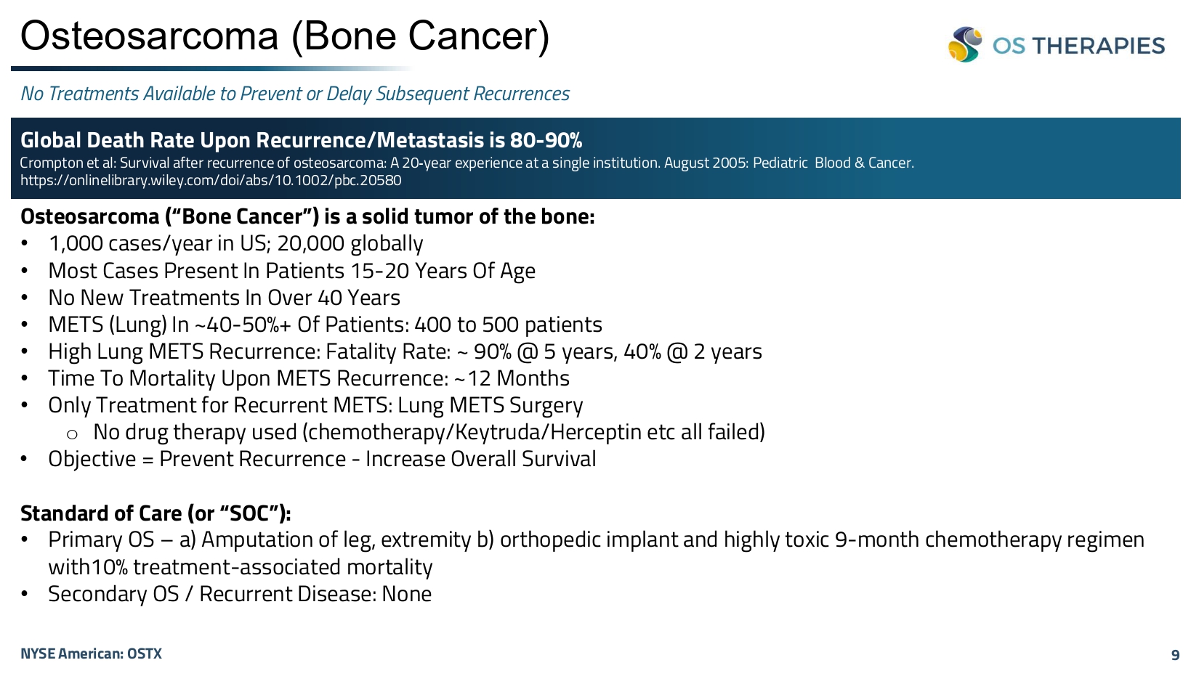Click the bullet about patients 15-20 years of age
This screenshot has width=1199, height=676.
(291, 271)
